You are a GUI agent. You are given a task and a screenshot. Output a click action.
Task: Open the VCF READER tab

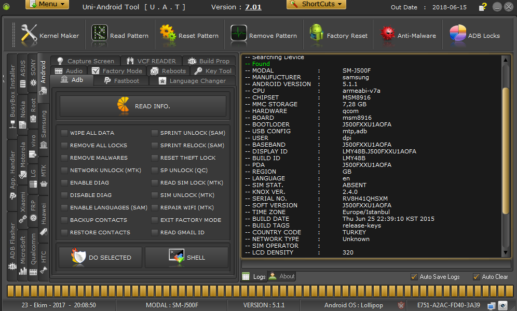coord(152,61)
